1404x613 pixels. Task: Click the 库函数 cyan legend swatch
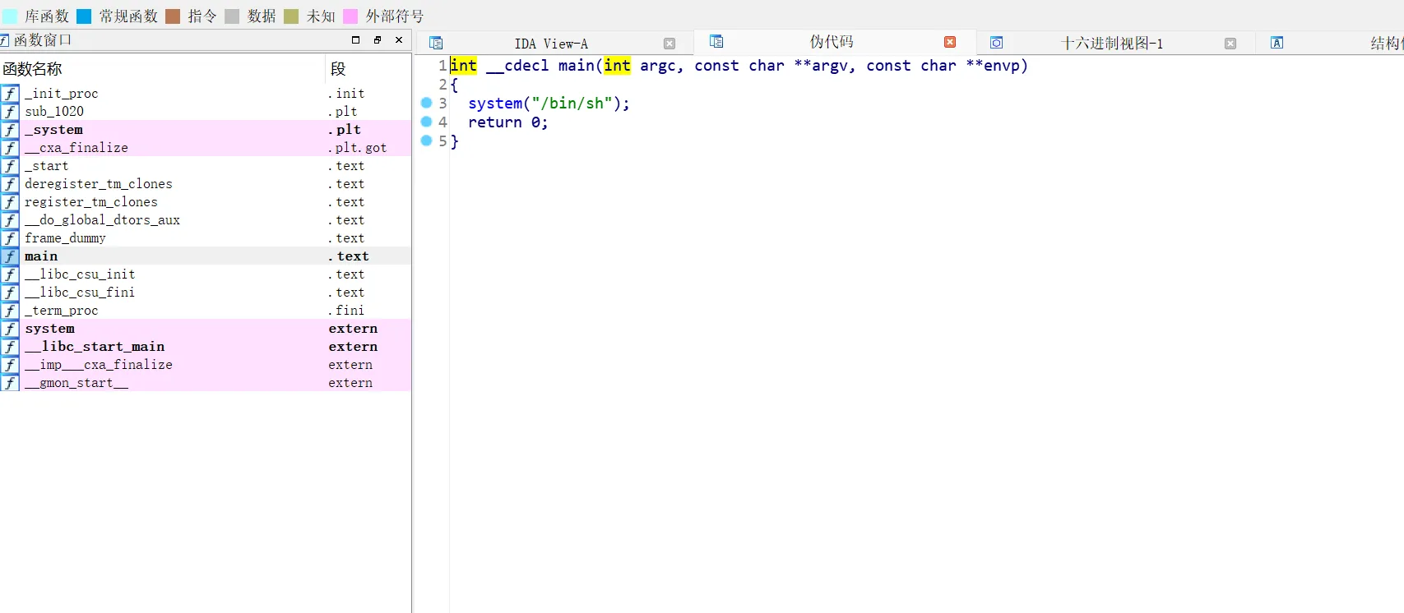10,16
